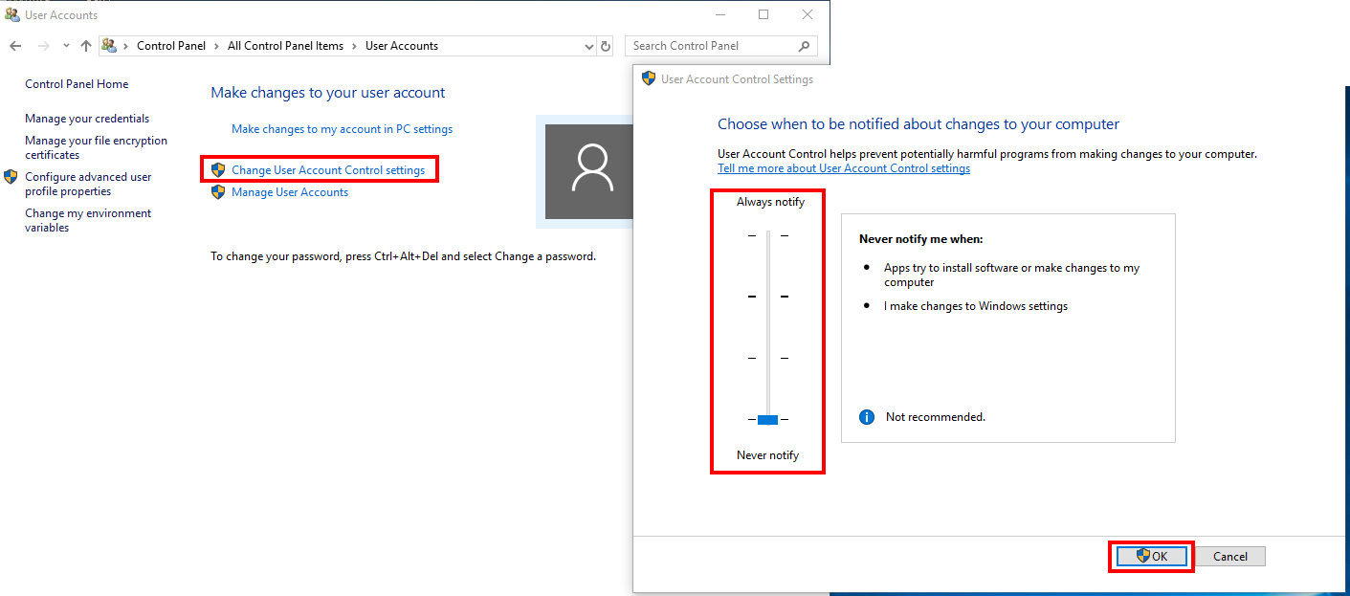Click the blue information icon beside Not recommended

coord(867,417)
